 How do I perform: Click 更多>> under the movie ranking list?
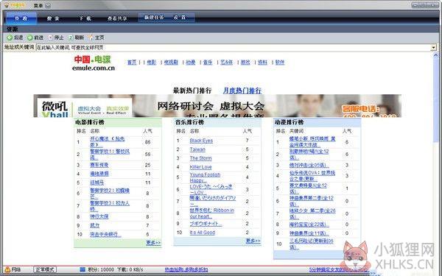click(x=153, y=242)
